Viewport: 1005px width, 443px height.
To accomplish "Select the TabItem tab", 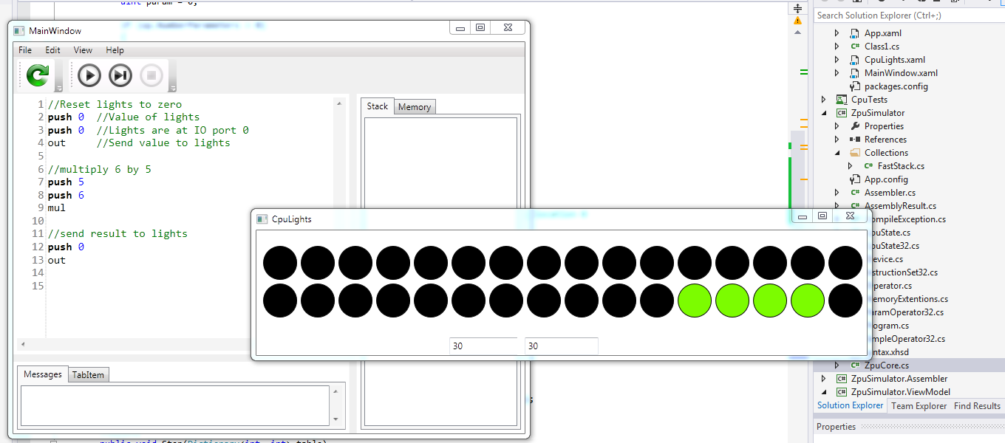I will pyautogui.click(x=89, y=375).
